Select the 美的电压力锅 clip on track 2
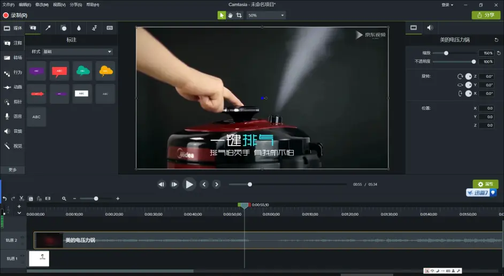The height and width of the screenshot is (276, 504). point(269,240)
